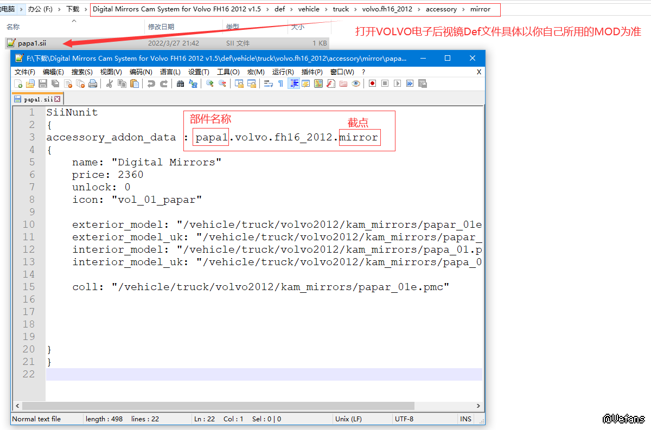Open the 宏(M) menu
Image resolution: width=651 pixels, height=430 pixels.
tap(256, 72)
